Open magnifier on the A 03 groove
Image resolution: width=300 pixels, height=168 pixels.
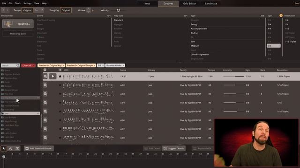point(45,94)
